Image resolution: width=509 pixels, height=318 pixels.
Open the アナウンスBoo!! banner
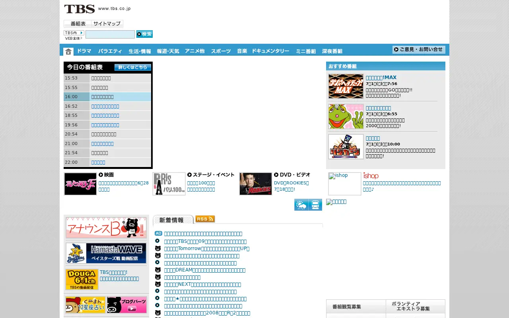(106, 228)
